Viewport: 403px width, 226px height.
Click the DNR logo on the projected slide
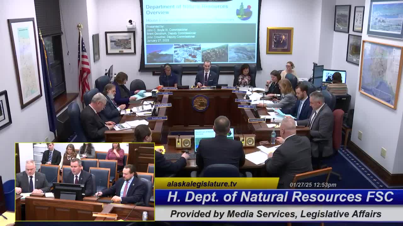tap(244, 12)
